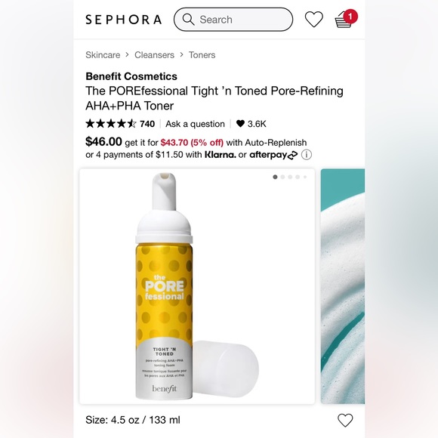Click inside the Search field
Image resolution: width=438 pixels, height=438 pixels.
(x=233, y=20)
